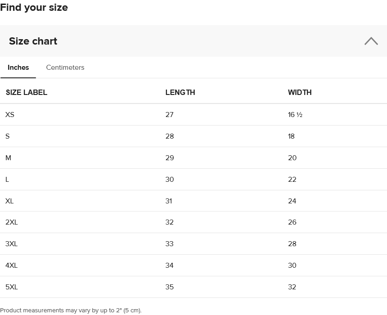The width and height of the screenshot is (387, 315).
Task: Click the SIZE LABEL column header
Action: [x=27, y=92]
